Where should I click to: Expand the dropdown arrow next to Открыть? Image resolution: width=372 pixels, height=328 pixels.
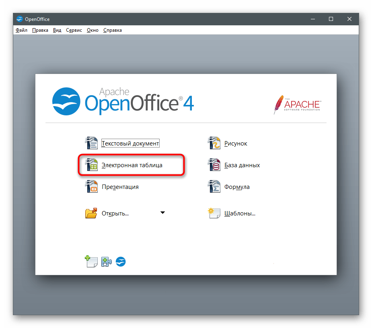click(162, 213)
